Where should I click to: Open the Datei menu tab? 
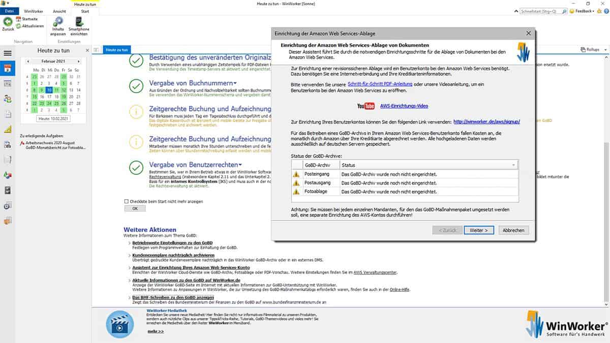point(10,11)
